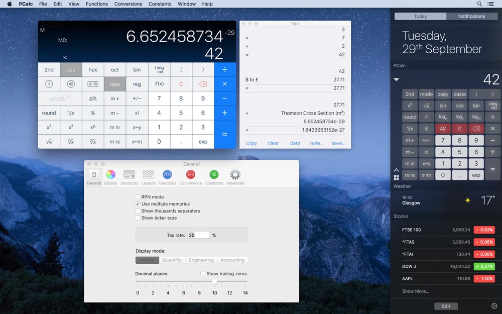The height and width of the screenshot is (314, 502).
Task: Click the clear link in Tape window
Action: [273, 143]
